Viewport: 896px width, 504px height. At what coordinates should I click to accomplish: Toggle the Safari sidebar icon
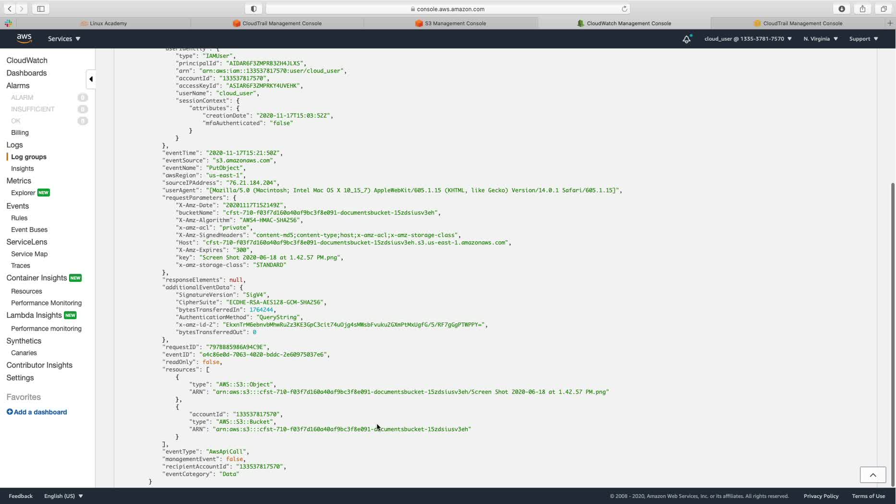(x=41, y=9)
